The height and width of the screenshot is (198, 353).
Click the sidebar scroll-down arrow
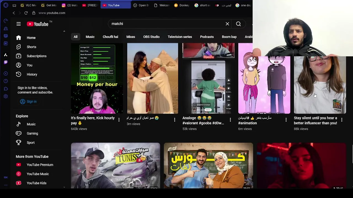pos(64,187)
